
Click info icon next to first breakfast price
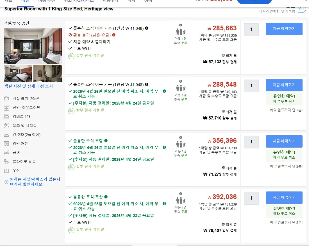147,28
